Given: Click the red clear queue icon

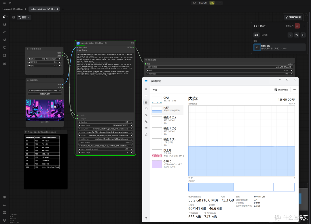Looking at the screenshot, I should pos(297,26).
